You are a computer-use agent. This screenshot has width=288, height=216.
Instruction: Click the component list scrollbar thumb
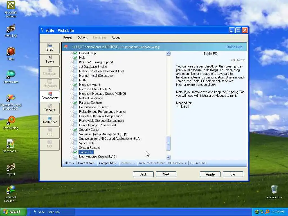[168, 143]
